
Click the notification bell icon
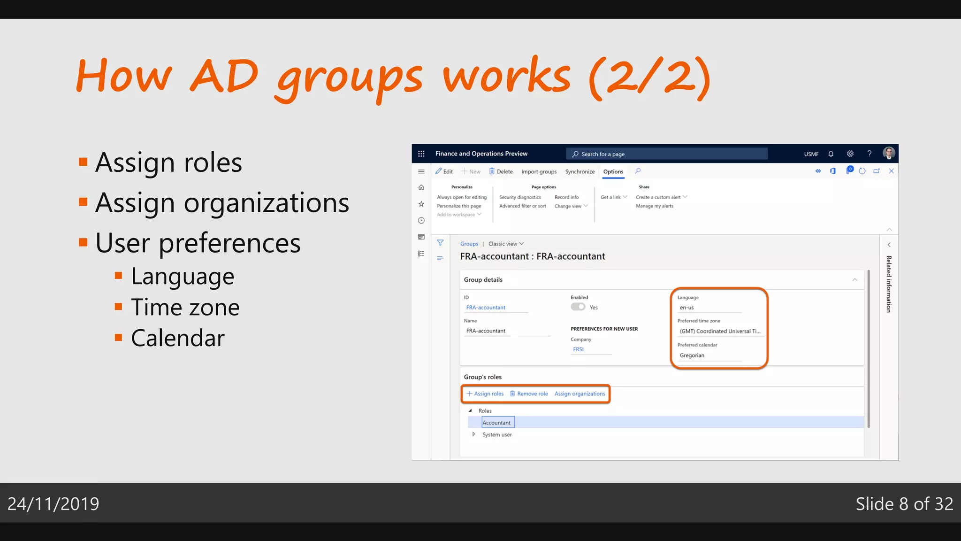click(x=831, y=154)
